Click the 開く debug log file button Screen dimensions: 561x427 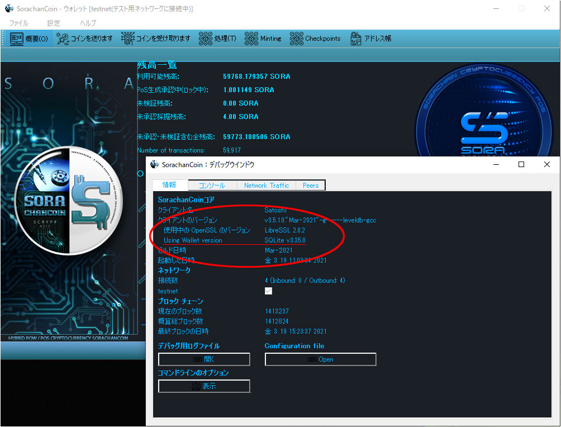pos(204,359)
